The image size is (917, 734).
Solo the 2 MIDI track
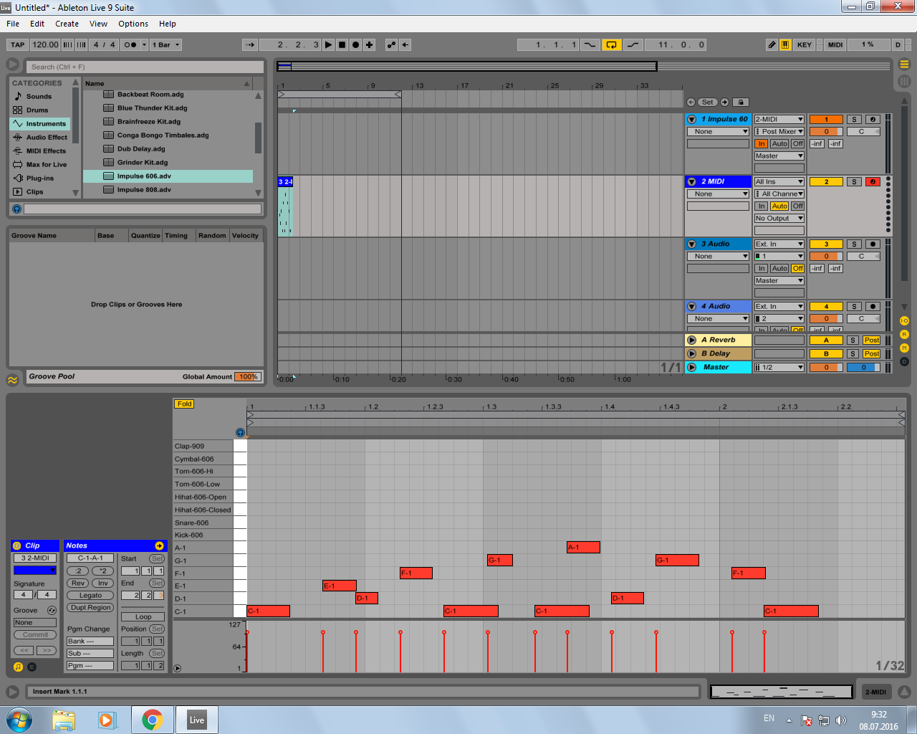coord(854,182)
